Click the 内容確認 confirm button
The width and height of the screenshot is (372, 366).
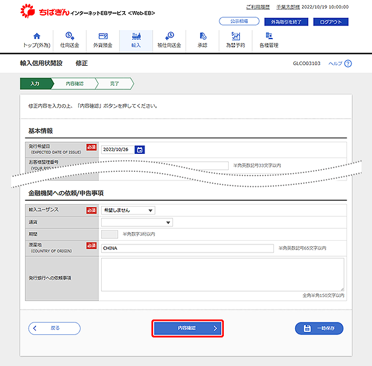pos(187,328)
